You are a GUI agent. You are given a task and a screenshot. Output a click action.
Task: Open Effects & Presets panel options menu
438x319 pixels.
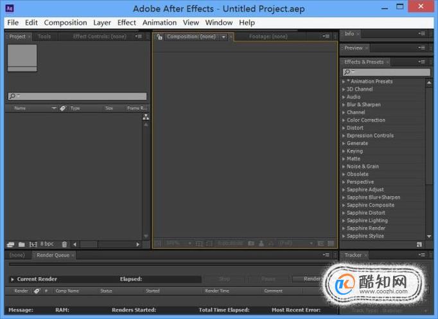[421, 62]
